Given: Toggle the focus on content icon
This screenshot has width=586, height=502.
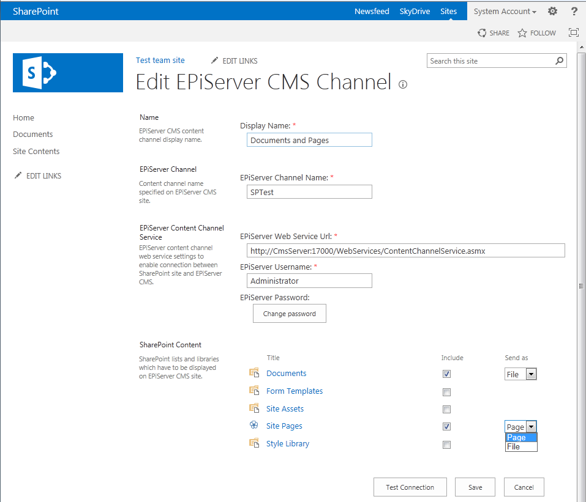Looking at the screenshot, I should 573,33.
